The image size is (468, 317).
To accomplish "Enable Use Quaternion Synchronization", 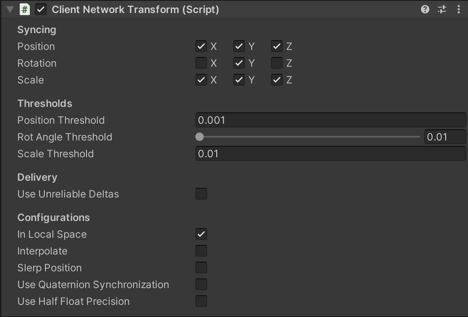I will click(x=201, y=284).
